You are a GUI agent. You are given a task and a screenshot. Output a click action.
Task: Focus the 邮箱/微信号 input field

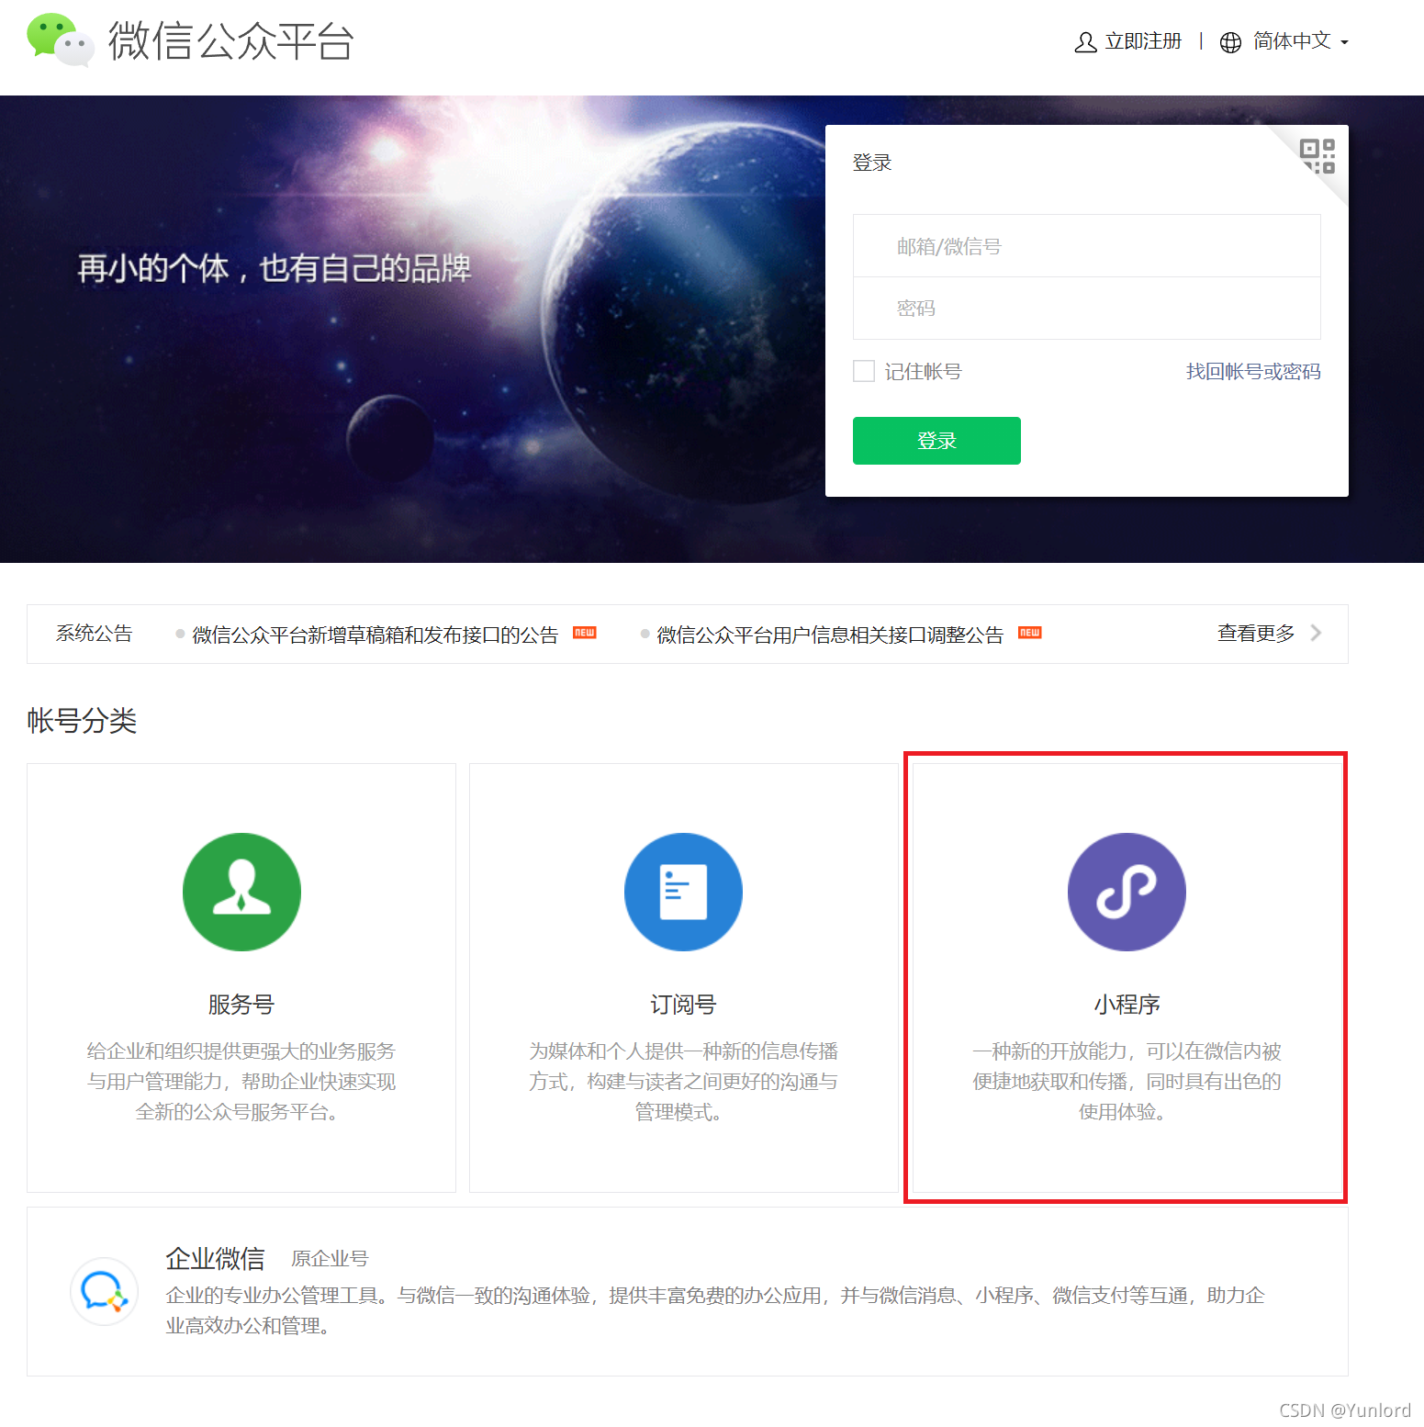(x=1086, y=246)
